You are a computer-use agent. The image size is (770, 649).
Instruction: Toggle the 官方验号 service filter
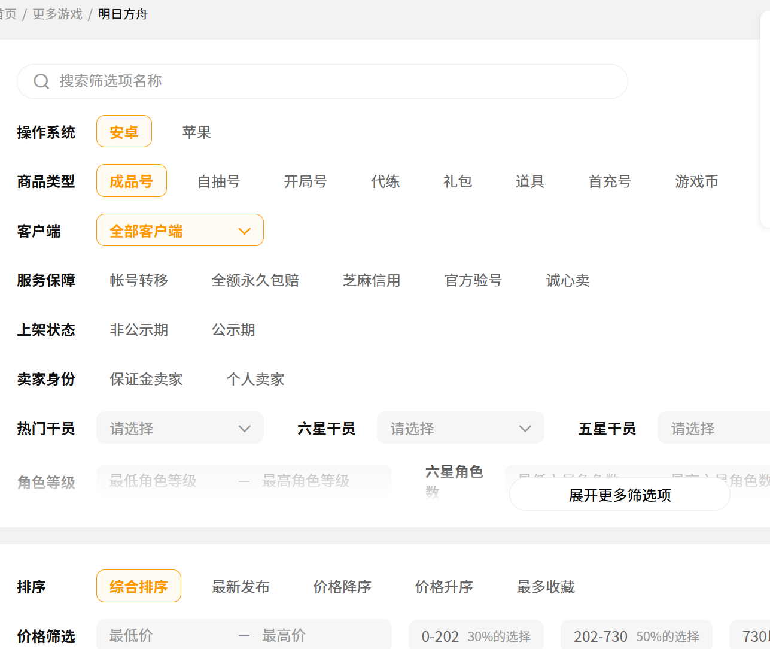click(x=473, y=280)
